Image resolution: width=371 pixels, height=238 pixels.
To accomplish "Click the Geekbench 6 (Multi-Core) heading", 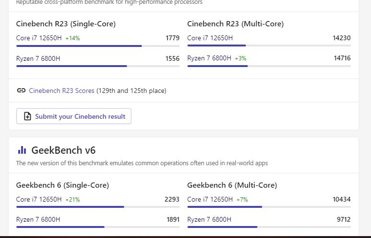I will 232,185.
